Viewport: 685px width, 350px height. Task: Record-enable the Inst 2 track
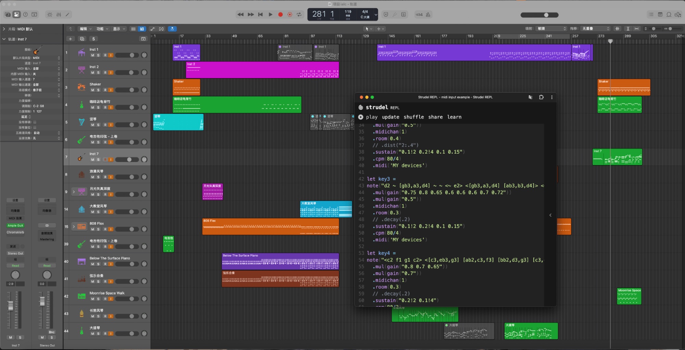point(105,73)
